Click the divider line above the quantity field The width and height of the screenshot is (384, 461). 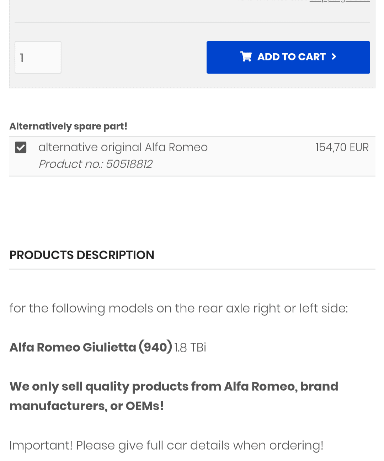pyautogui.click(x=192, y=22)
